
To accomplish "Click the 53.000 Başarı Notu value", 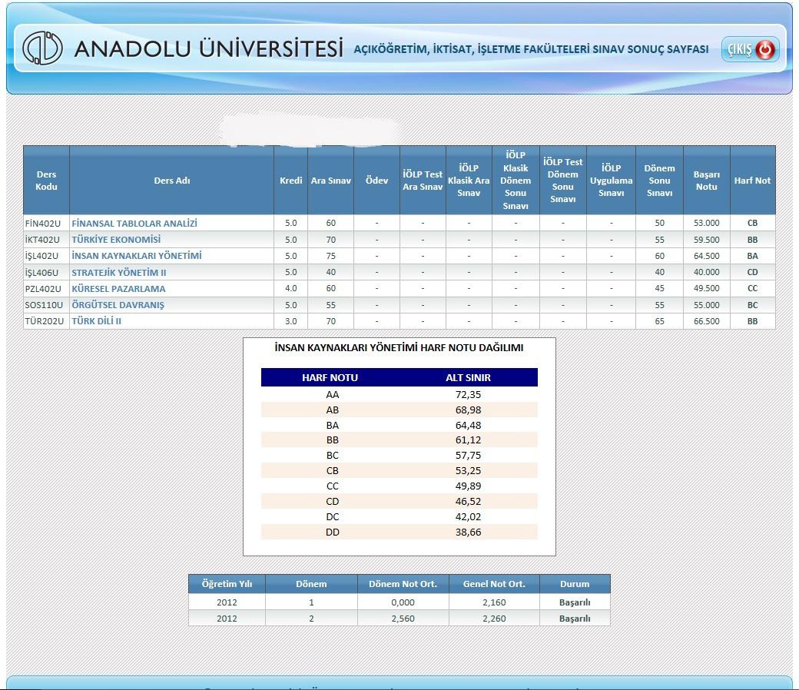I will click(x=707, y=223).
